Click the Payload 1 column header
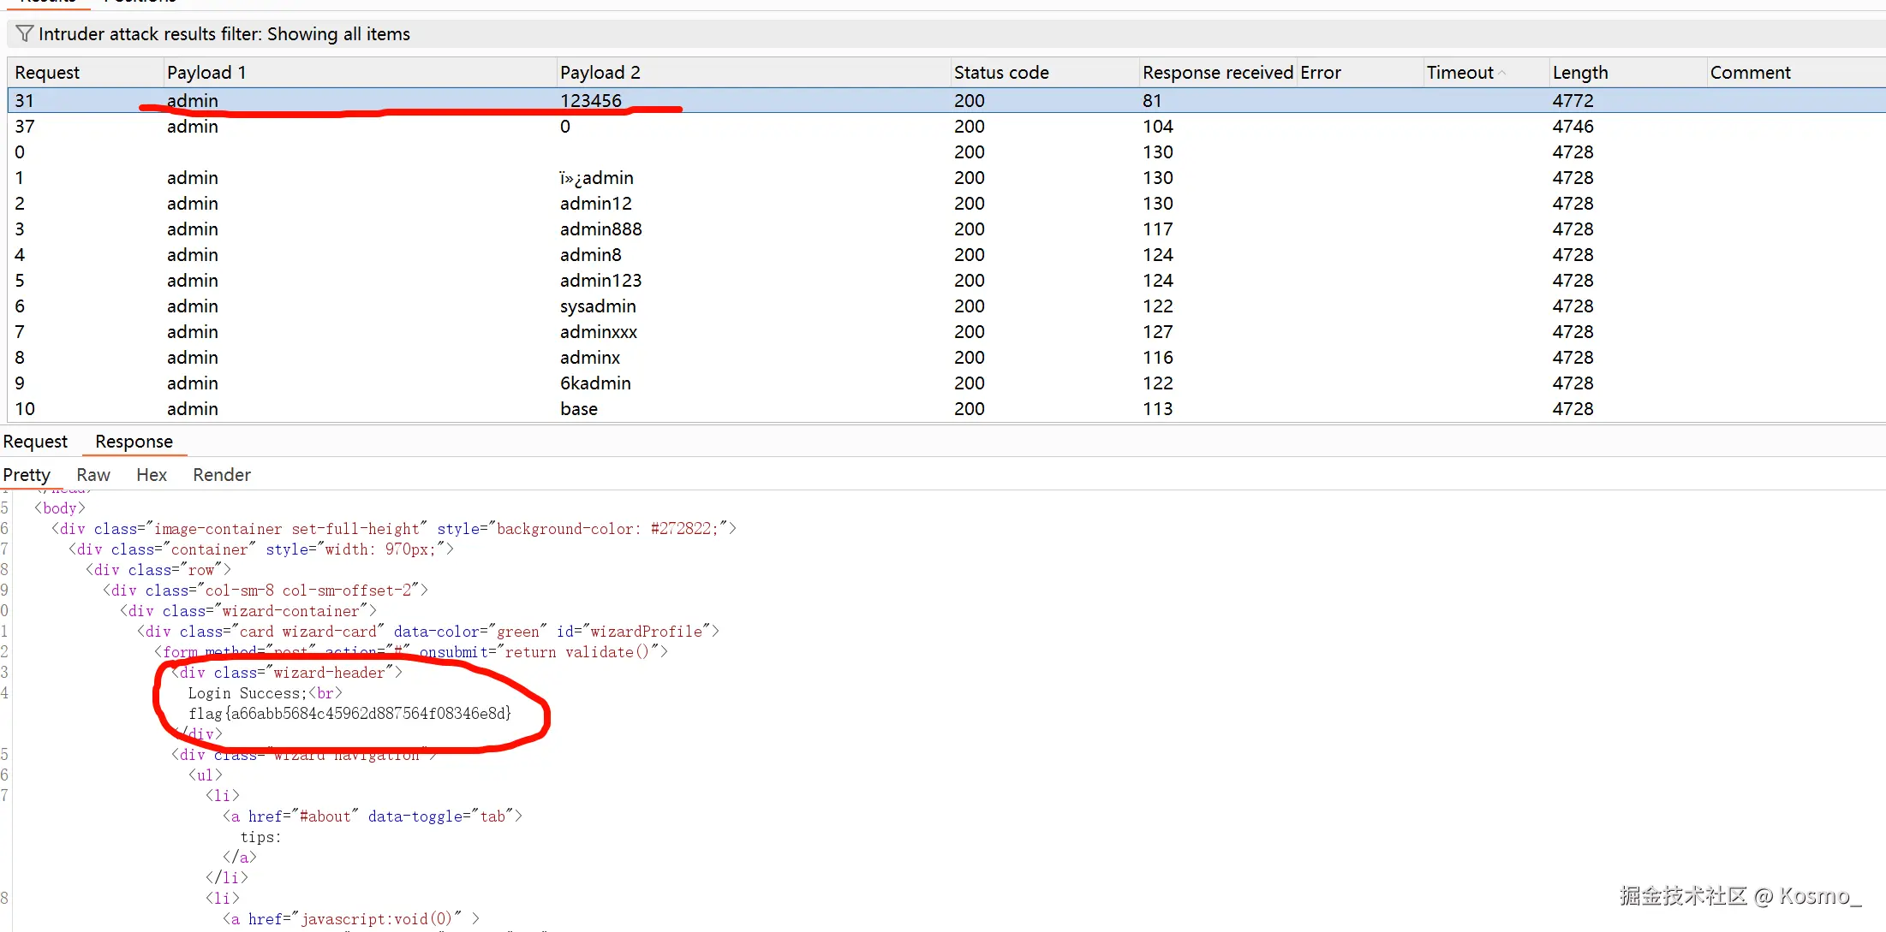This screenshot has width=1886, height=932. (206, 73)
